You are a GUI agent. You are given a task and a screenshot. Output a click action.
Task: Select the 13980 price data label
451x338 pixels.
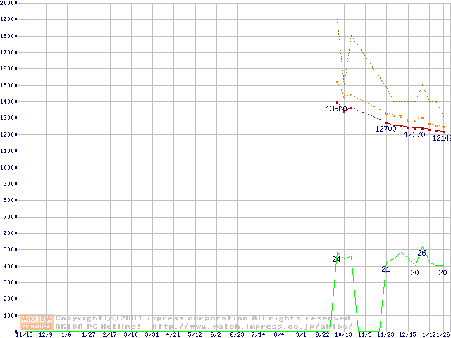pyautogui.click(x=336, y=109)
